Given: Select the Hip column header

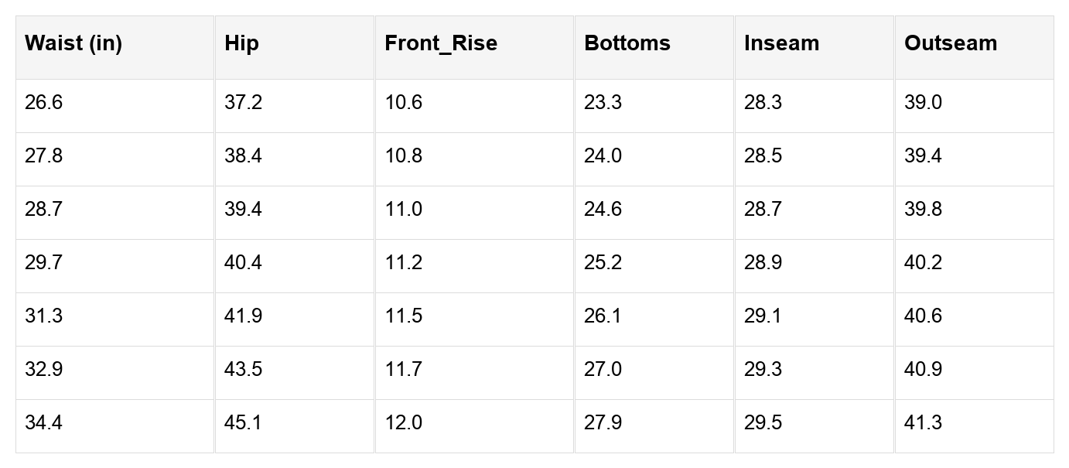Looking at the screenshot, I should coord(241,43).
